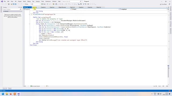Open the Build menu
The width and height of the screenshot is (172, 96).
[x=24, y=1]
